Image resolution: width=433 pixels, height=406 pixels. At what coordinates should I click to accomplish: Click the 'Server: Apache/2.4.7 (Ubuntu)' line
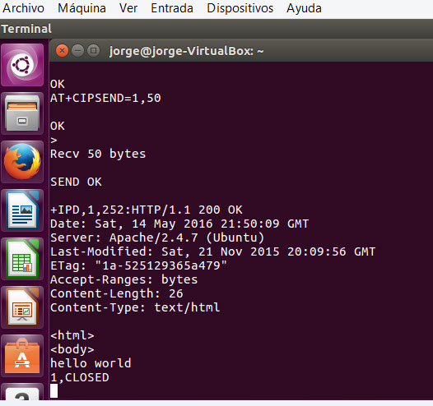point(157,238)
